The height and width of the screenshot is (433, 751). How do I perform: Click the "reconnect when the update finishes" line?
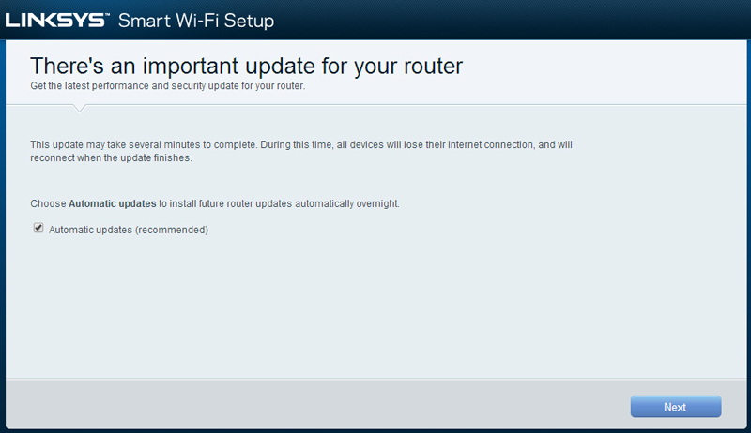tap(110, 158)
